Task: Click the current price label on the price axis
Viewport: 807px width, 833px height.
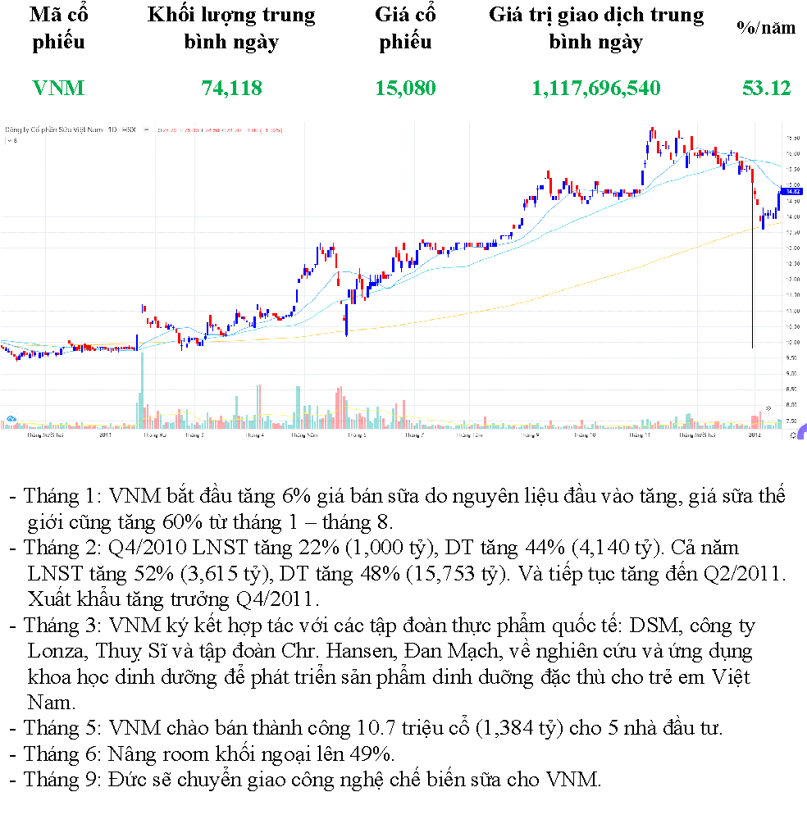Action: click(x=793, y=191)
